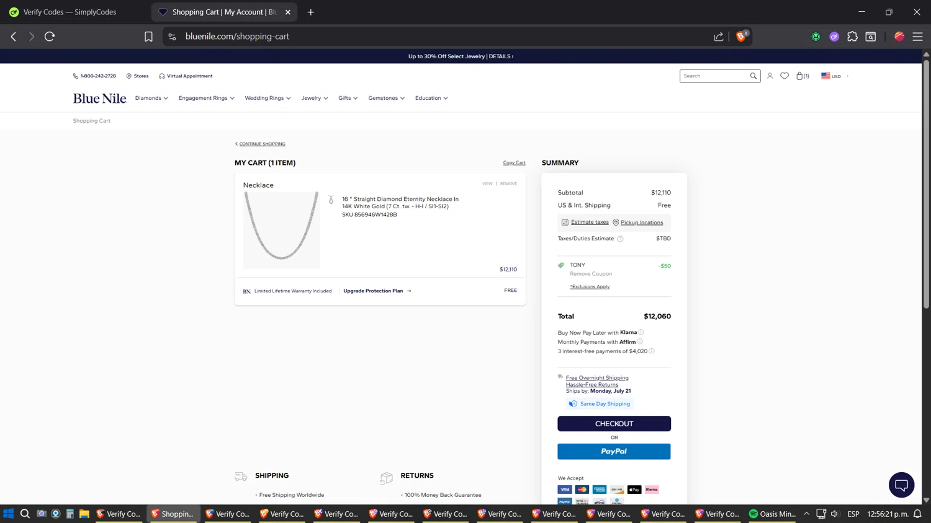Click Pickup locations link
Image resolution: width=931 pixels, height=523 pixels.
coord(642,222)
